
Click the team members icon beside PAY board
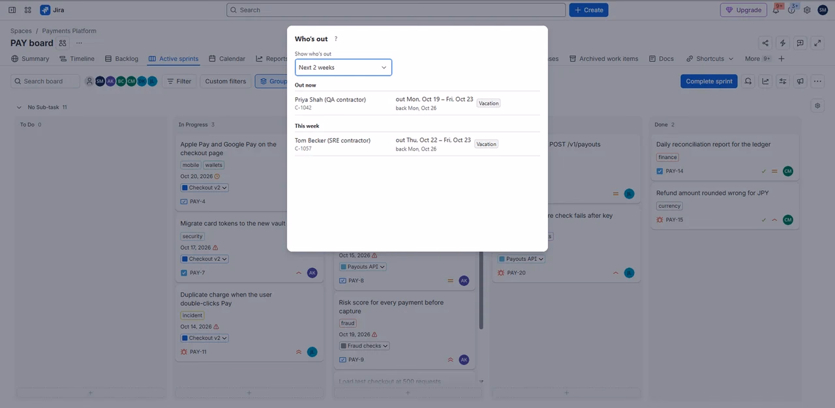[63, 43]
